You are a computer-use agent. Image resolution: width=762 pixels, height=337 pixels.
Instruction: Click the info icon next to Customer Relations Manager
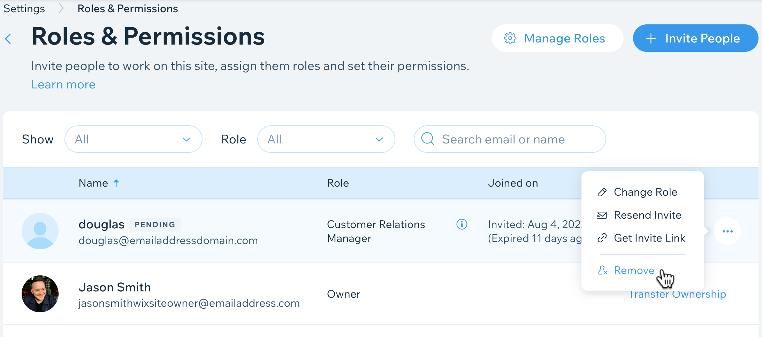(462, 225)
